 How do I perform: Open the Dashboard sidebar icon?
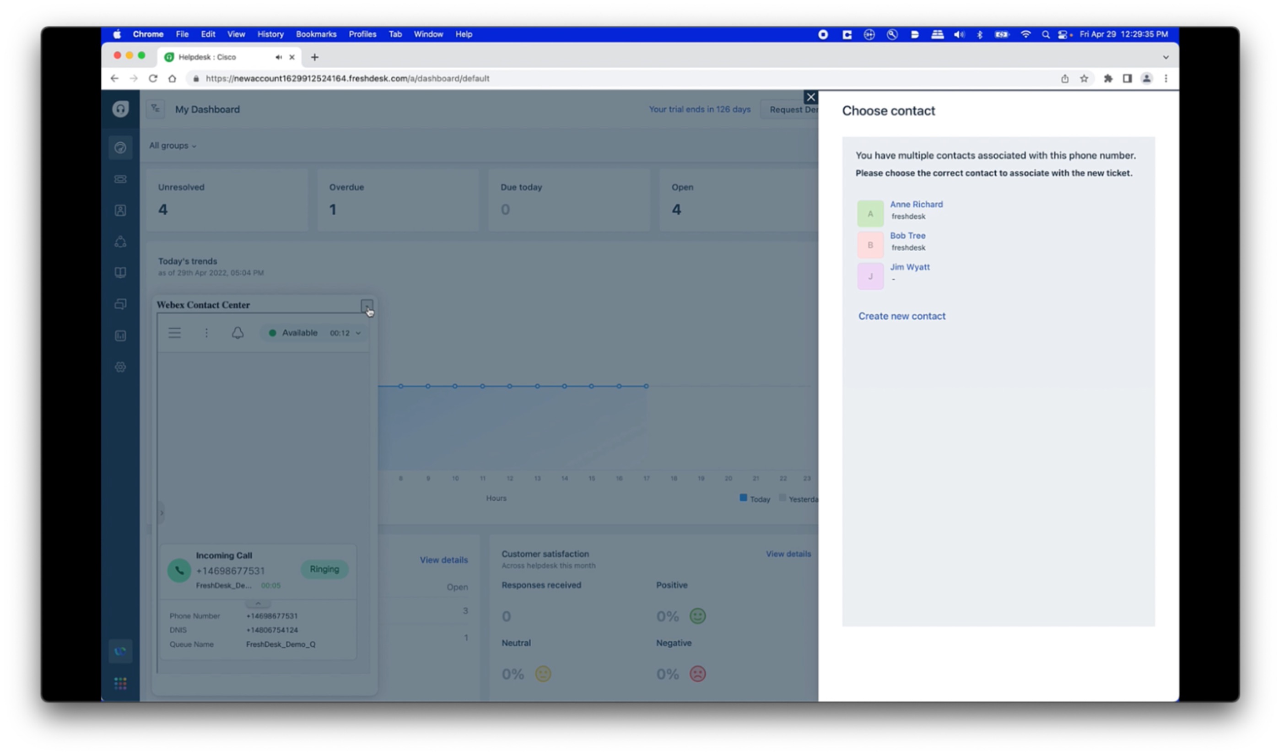pyautogui.click(x=120, y=147)
